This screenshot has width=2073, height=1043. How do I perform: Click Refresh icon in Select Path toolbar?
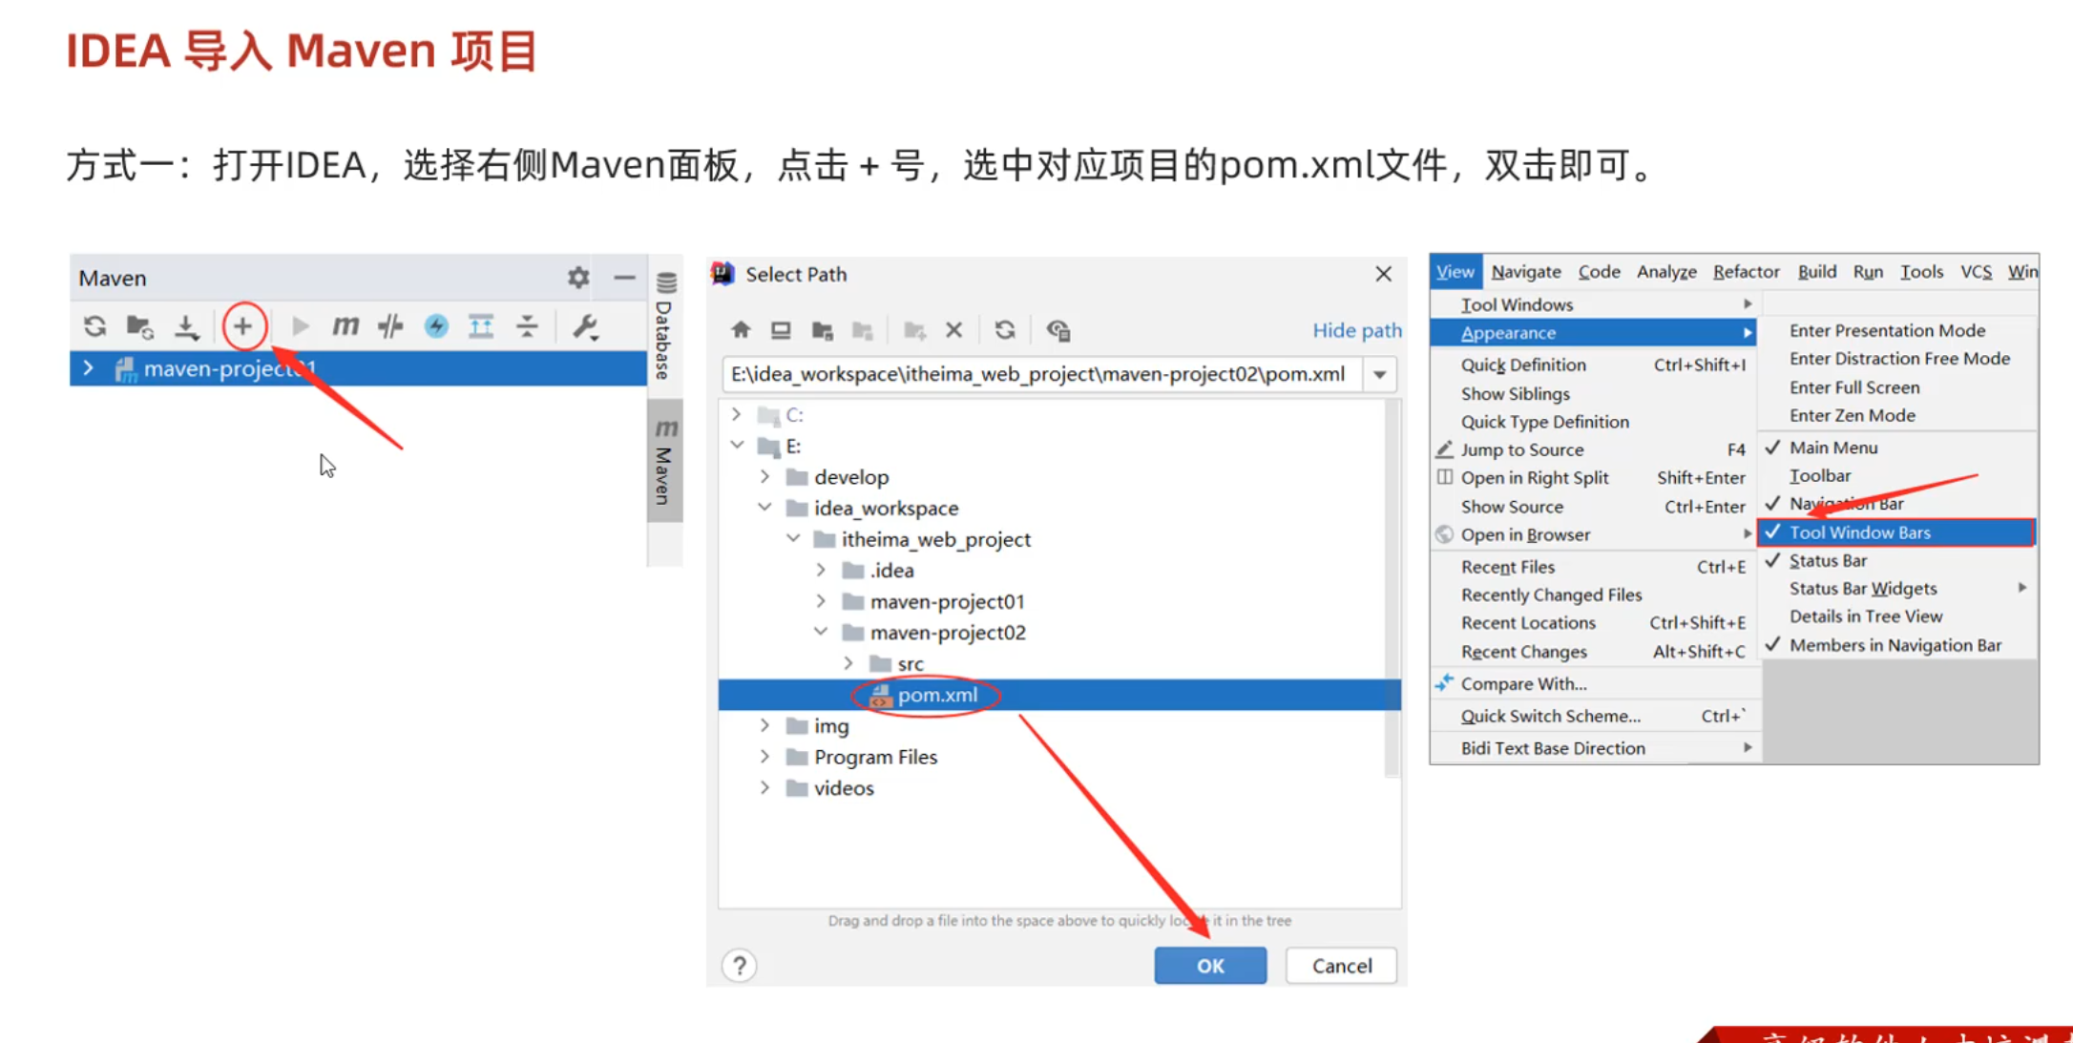click(x=1004, y=330)
